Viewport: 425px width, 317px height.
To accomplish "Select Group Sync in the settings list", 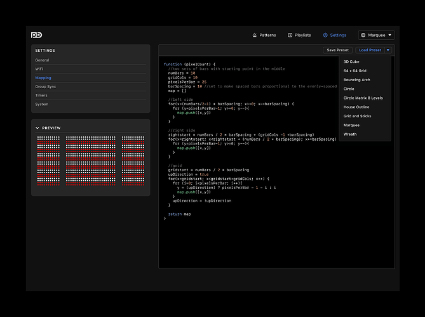I will pos(91,87).
